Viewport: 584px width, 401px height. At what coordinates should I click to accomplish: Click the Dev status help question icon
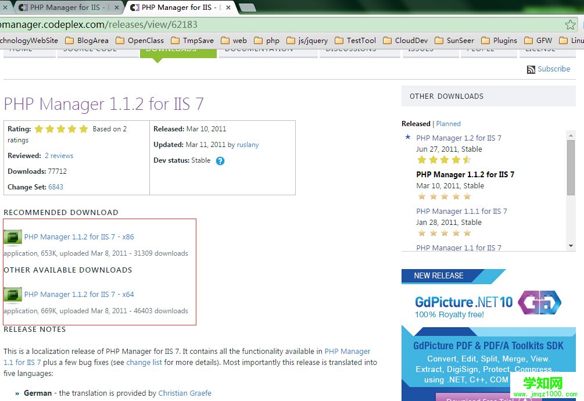pyautogui.click(x=220, y=161)
